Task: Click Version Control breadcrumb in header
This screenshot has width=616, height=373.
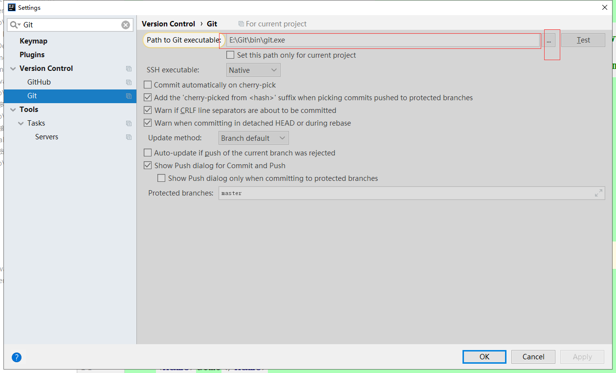Action: pyautogui.click(x=168, y=23)
